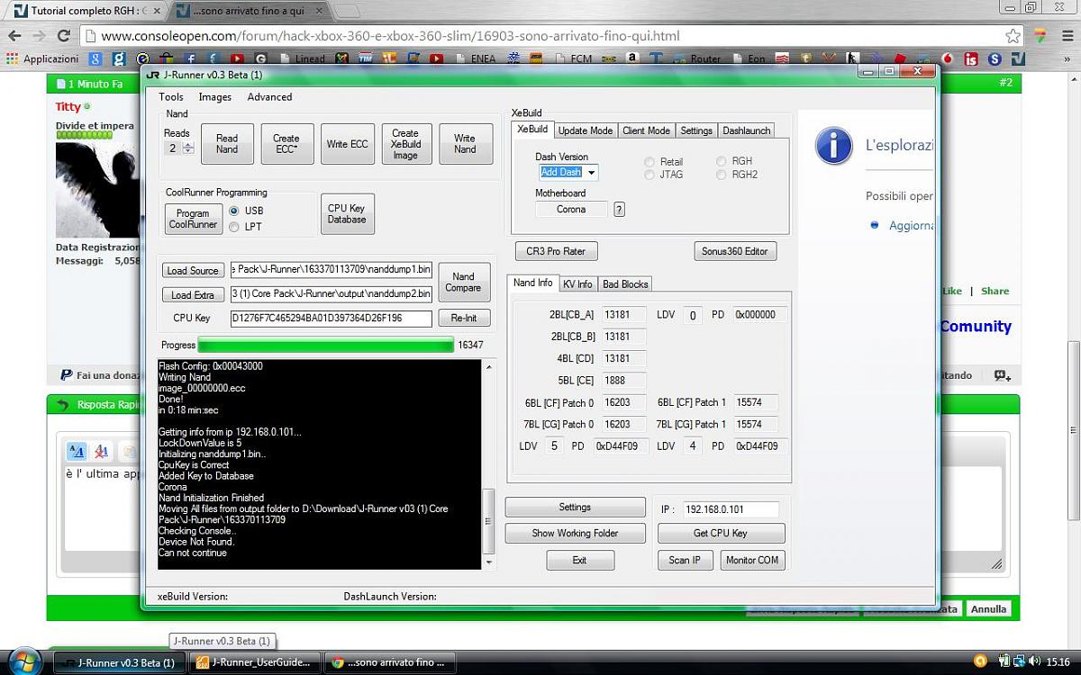
Task: Click the Re-Init button
Action: pyautogui.click(x=463, y=318)
